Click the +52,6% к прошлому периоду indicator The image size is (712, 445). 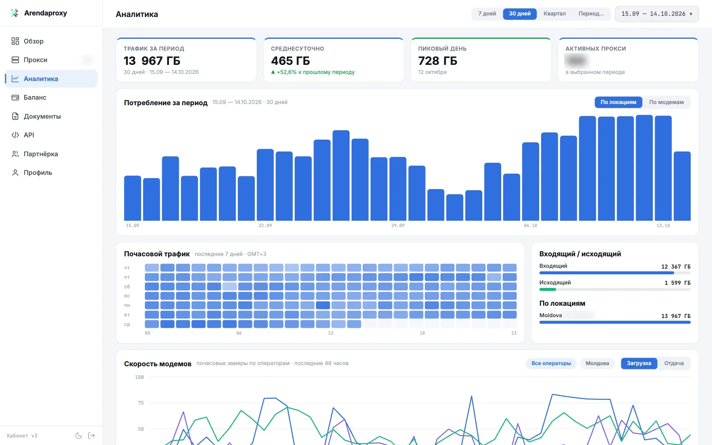pos(312,72)
